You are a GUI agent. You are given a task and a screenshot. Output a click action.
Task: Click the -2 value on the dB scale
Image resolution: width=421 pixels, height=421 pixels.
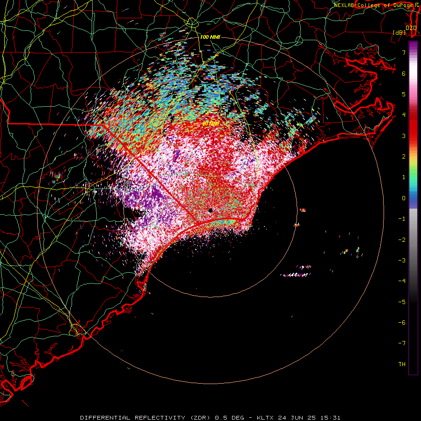tap(402, 240)
